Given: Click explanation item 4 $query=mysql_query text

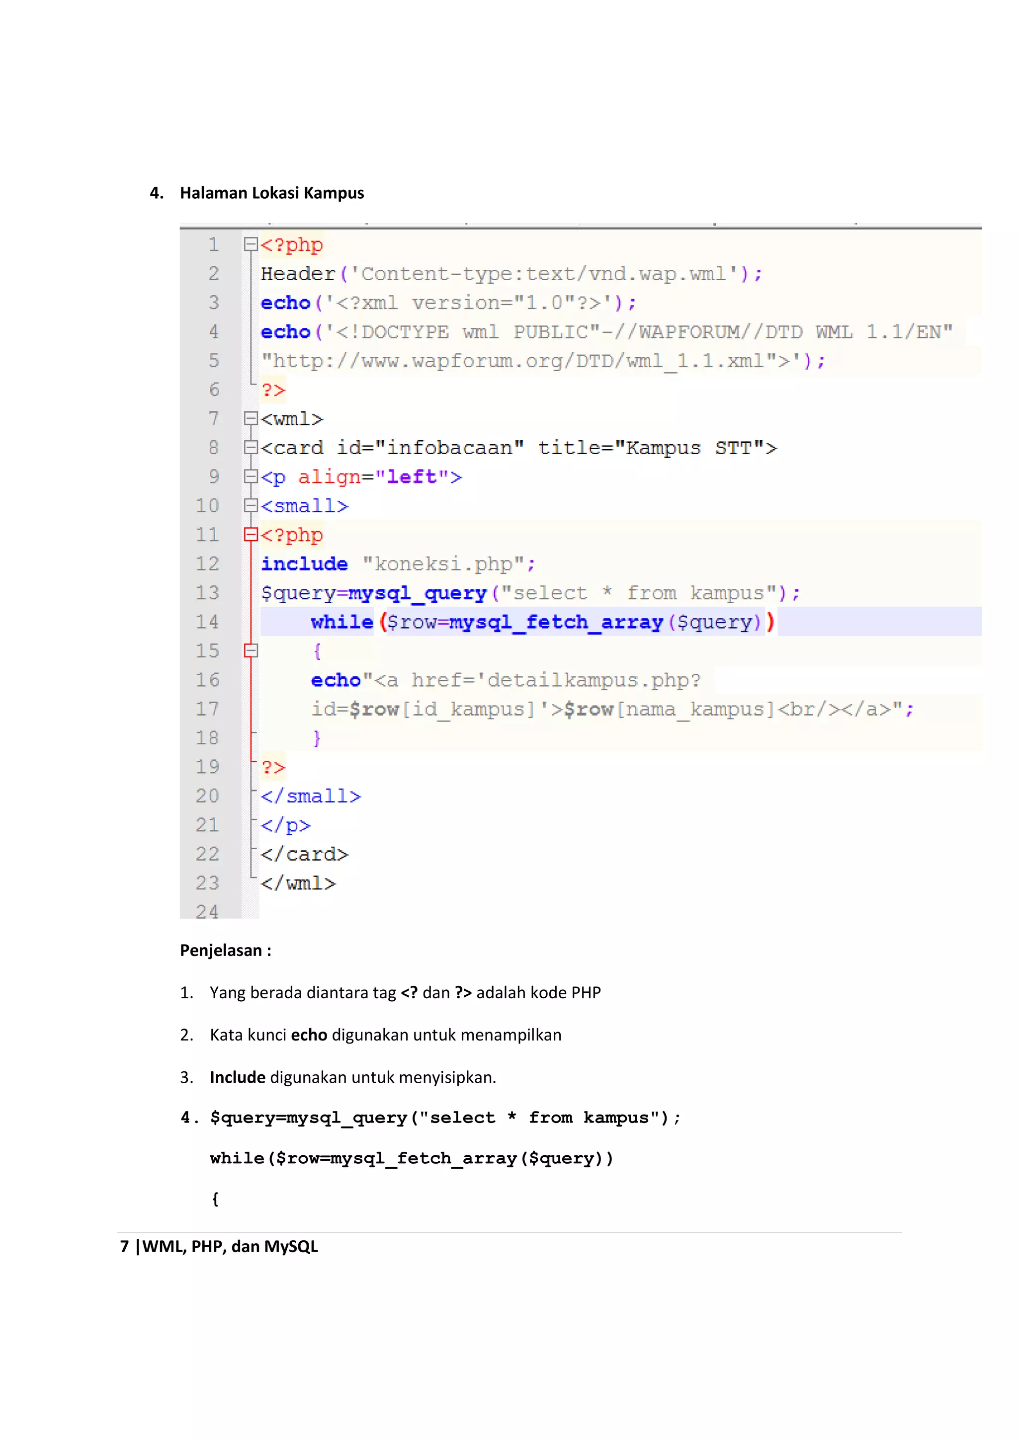Looking at the screenshot, I should [x=445, y=1118].
